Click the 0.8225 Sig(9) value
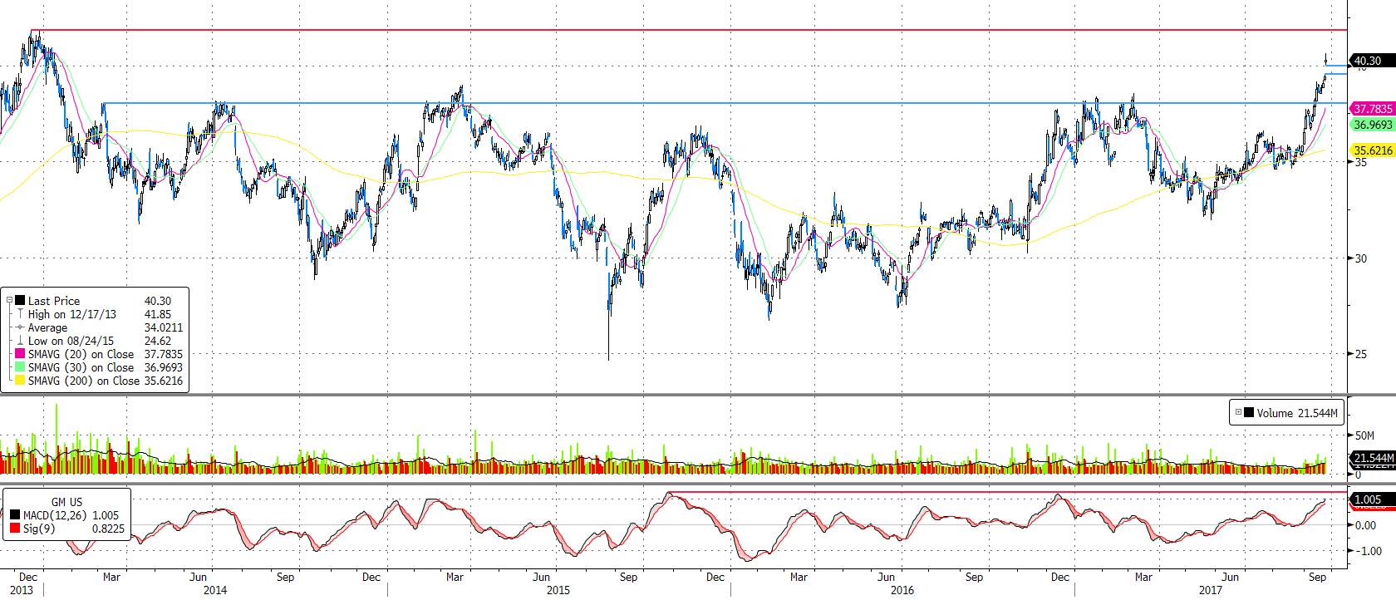The image size is (1396, 600). point(108,529)
